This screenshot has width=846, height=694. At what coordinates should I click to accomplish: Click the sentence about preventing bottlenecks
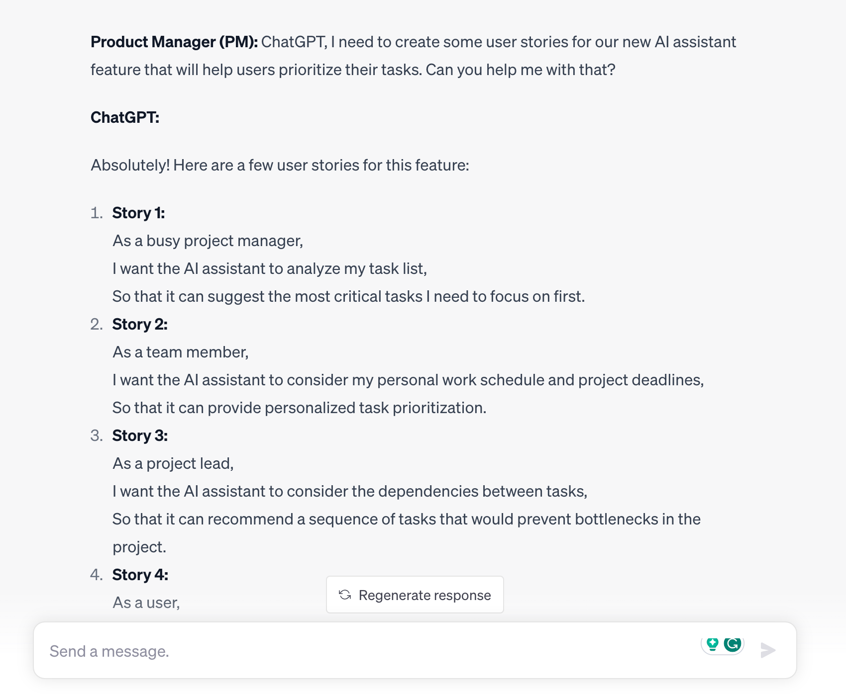(407, 519)
